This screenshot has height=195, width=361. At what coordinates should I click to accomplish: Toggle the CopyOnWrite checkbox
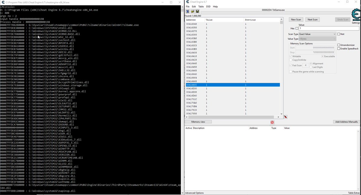(x=291, y=60)
